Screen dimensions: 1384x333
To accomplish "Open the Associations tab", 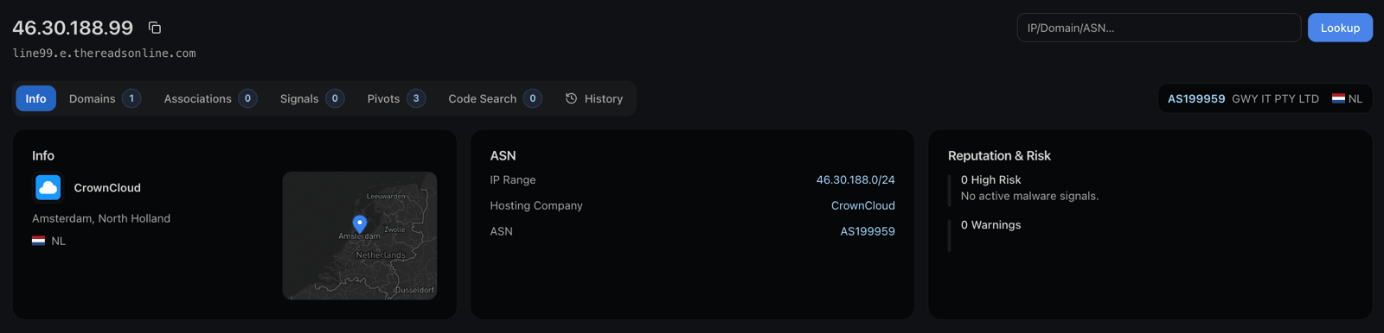I will click(210, 98).
